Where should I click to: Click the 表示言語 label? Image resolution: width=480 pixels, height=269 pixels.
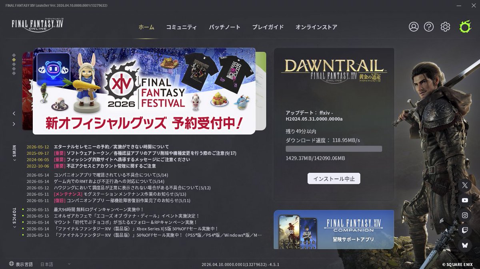click(x=24, y=264)
